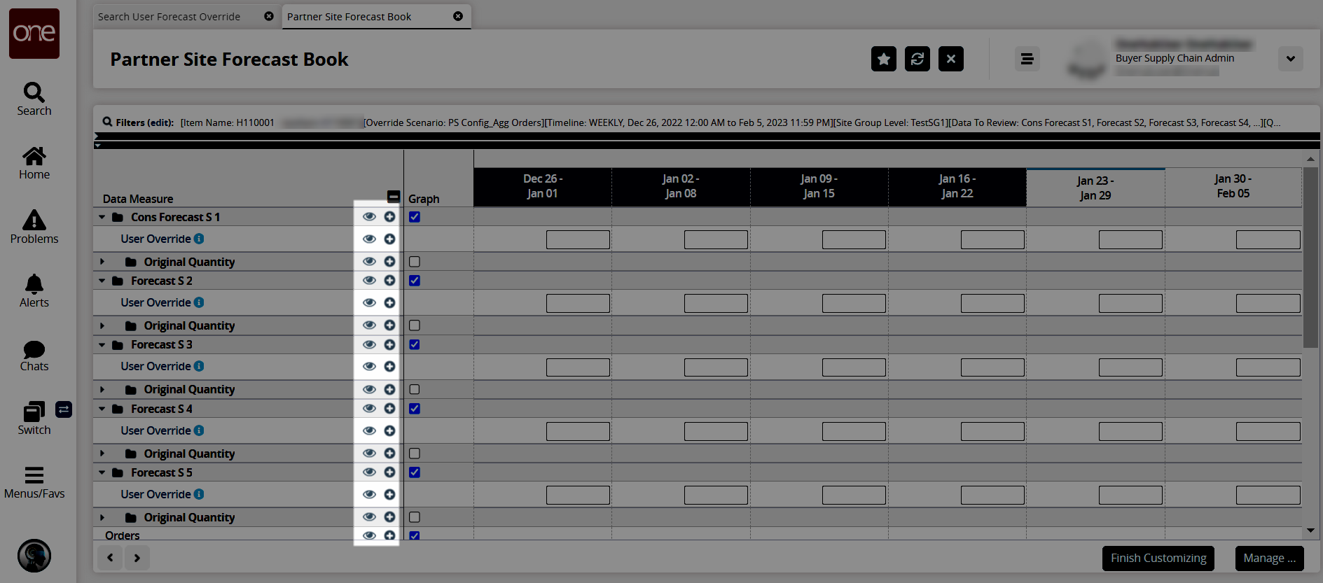
Task: Open the Search sidebar icon
Action: click(x=34, y=99)
